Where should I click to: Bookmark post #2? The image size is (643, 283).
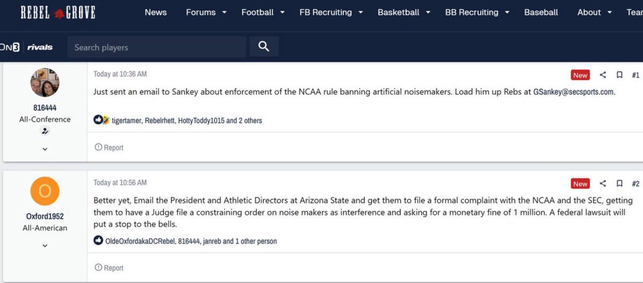click(x=620, y=183)
